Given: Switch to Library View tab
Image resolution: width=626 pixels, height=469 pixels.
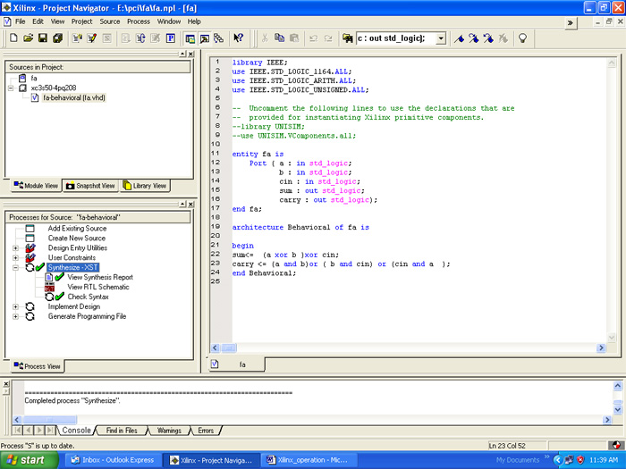Looking at the screenshot, I should [145, 186].
